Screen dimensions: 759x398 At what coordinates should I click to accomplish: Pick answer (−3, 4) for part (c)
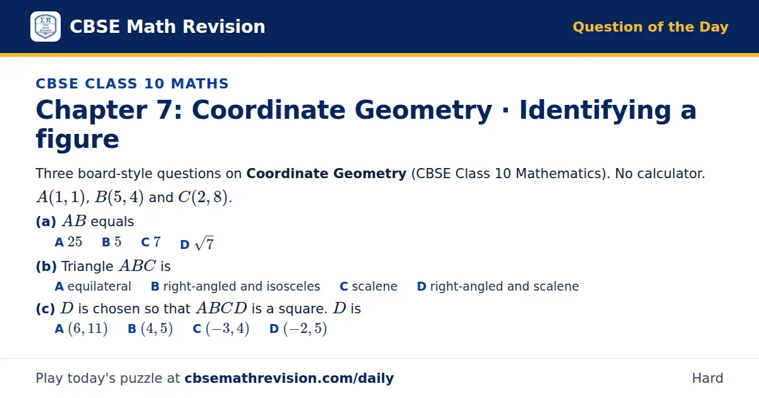tap(221, 329)
